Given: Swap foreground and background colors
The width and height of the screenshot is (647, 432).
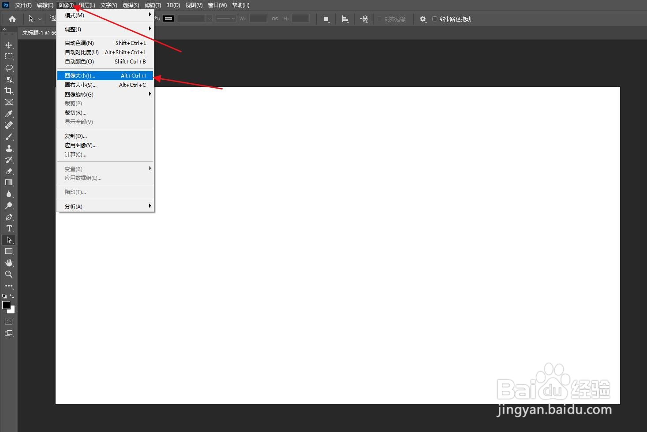Looking at the screenshot, I should click(x=12, y=296).
